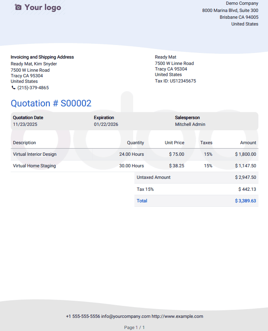Click the untaxed value '$ 2,947.50'
268x331 pixels.
point(246,178)
